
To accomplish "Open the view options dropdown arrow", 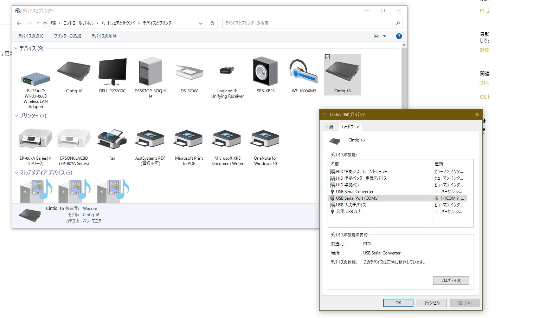I will (x=384, y=36).
